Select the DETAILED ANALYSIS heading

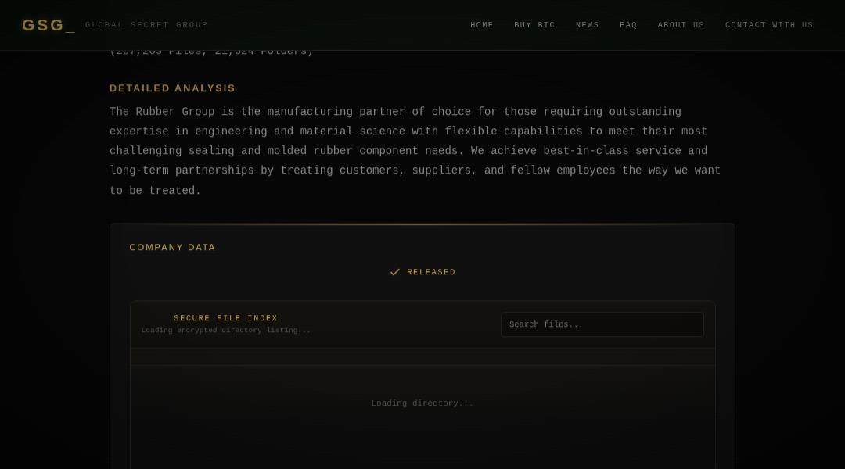click(172, 88)
